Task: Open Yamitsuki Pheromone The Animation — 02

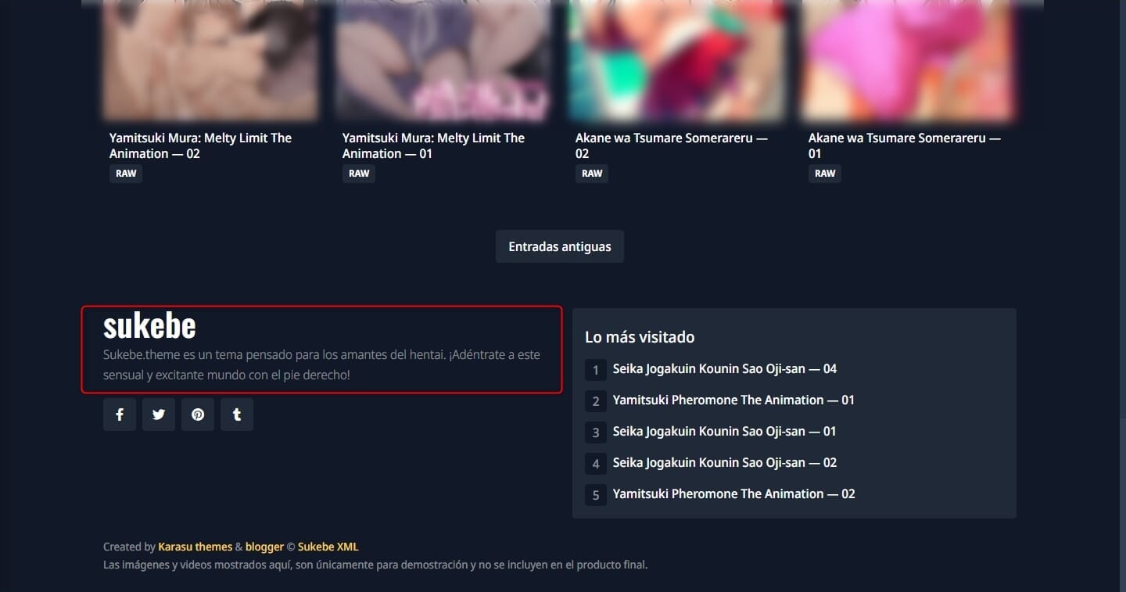Action: point(734,493)
